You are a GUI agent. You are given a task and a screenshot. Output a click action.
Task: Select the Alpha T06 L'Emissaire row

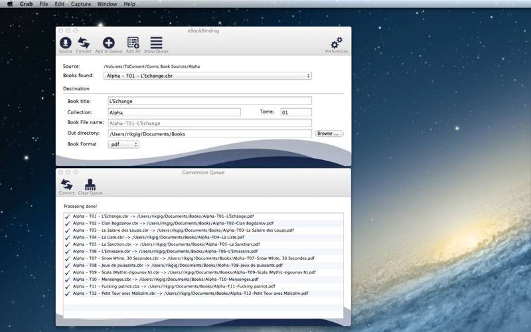click(x=203, y=252)
